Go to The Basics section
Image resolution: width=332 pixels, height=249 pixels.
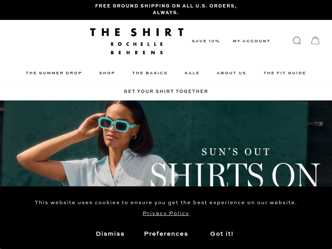pos(150,73)
